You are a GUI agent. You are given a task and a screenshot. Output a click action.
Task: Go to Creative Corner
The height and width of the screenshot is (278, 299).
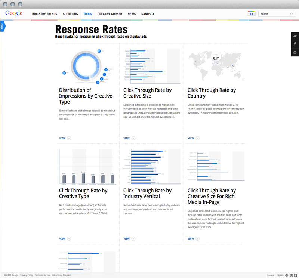pos(110,14)
